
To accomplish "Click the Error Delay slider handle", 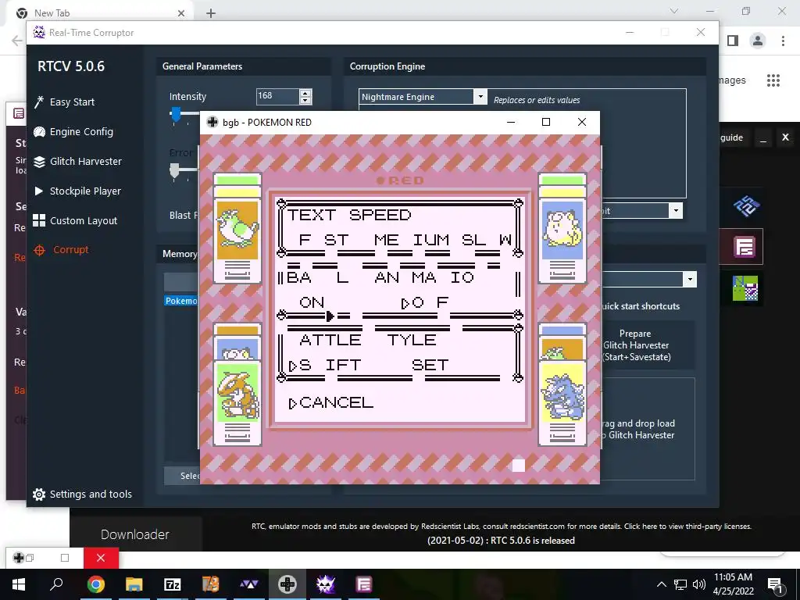I will [x=174, y=171].
